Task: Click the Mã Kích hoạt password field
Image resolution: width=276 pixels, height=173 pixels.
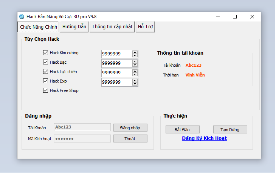Action: pyautogui.click(x=82, y=139)
